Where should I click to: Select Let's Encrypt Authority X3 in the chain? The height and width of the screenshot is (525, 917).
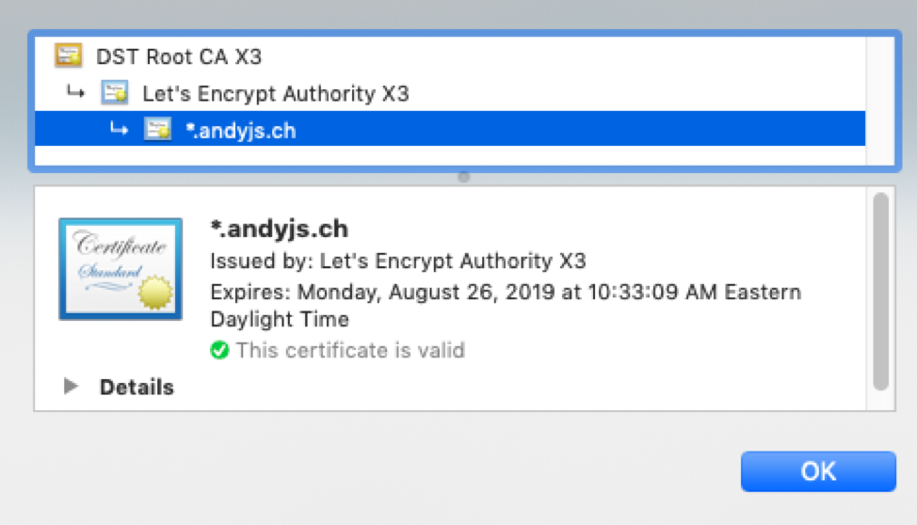[275, 93]
